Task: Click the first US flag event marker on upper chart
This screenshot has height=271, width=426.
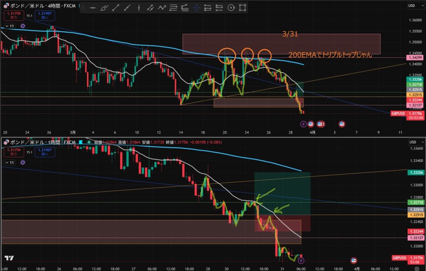Action: [321, 124]
